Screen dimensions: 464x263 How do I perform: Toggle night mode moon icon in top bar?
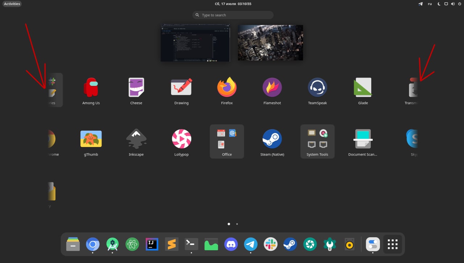439,4
